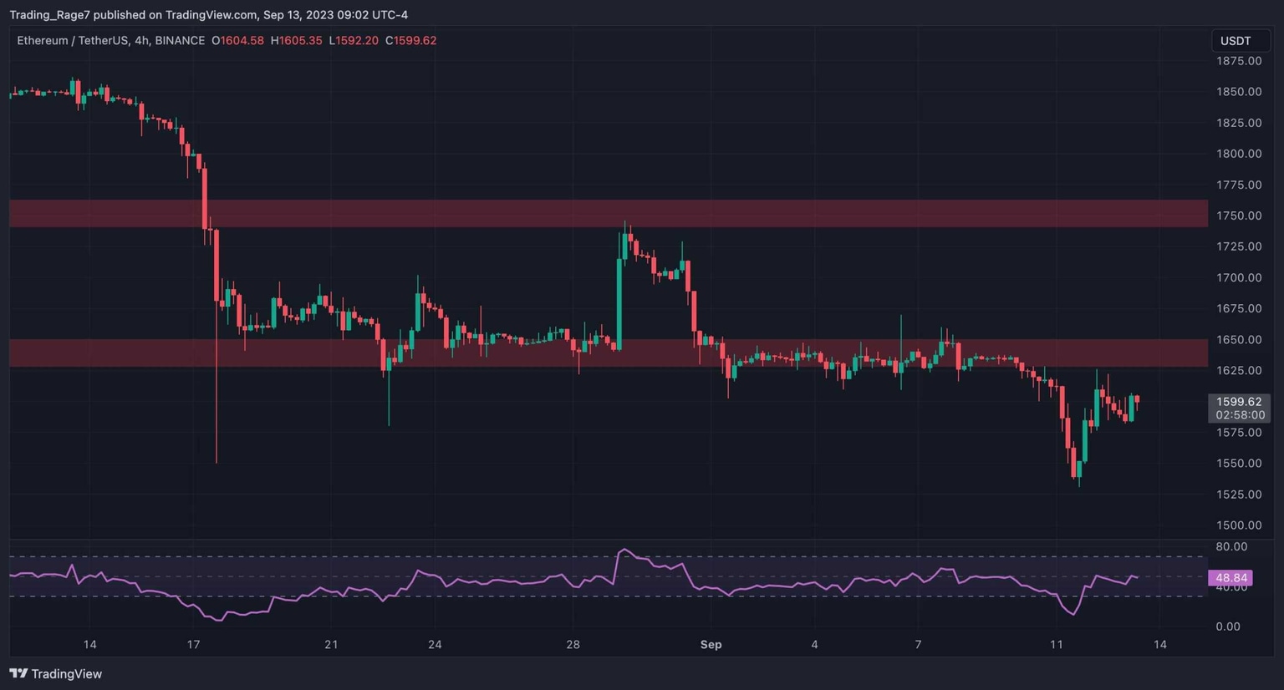1284x690 pixels.
Task: Select the lower red zone near 1640
Action: click(609, 353)
